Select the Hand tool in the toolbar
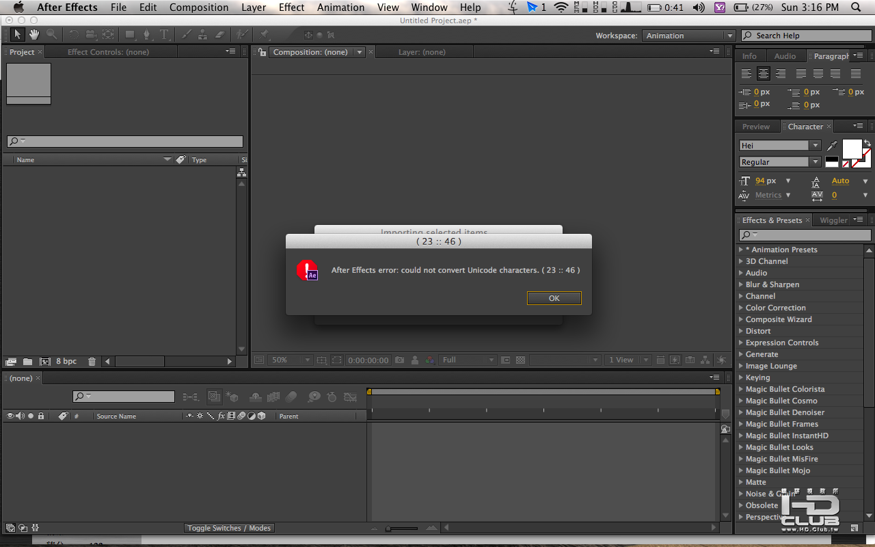The width and height of the screenshot is (875, 547). tap(33, 35)
